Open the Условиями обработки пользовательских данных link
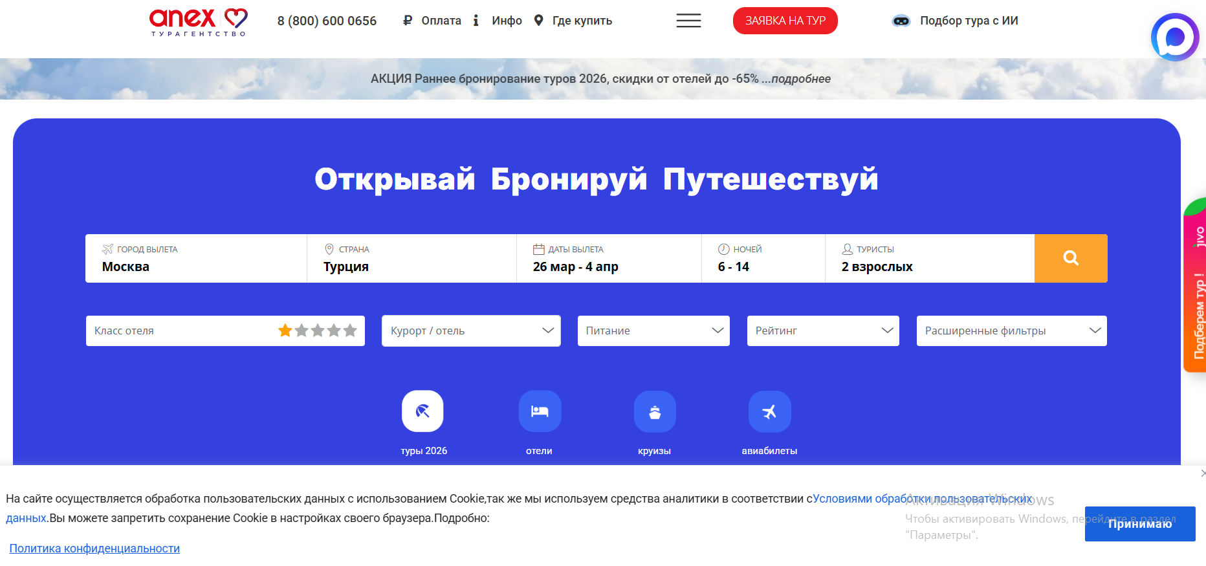 tap(923, 499)
